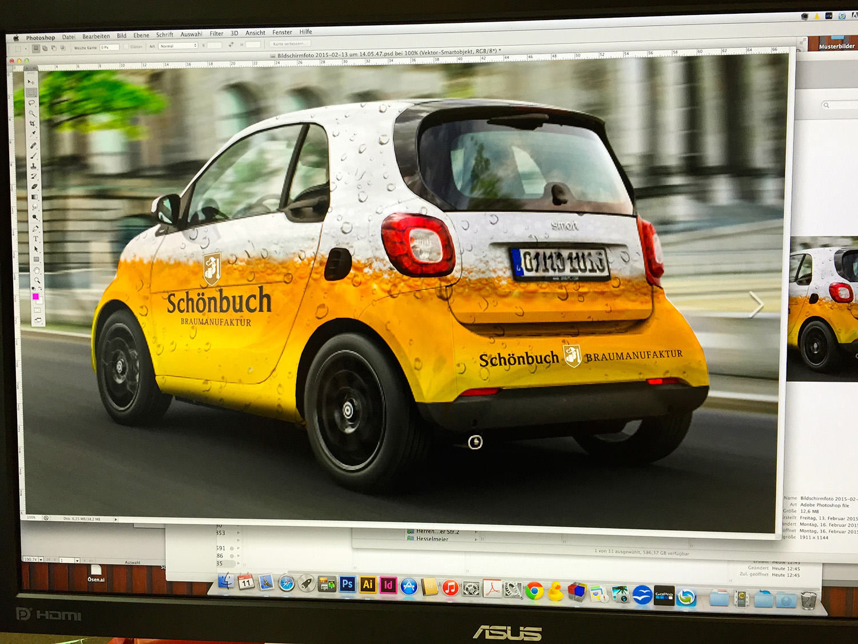Screen dimensions: 858x644
Task: Toggle the Glätten checkbox
Action: pyautogui.click(x=126, y=46)
